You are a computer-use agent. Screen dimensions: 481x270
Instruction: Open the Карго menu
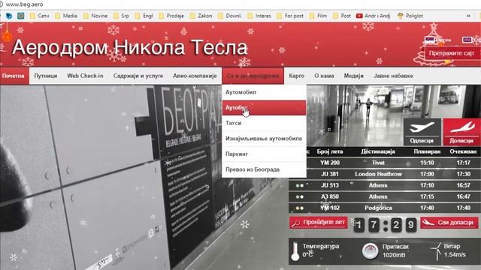coord(297,76)
